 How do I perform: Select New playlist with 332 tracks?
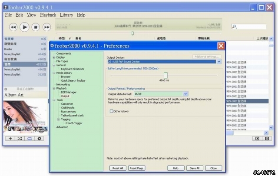coord(25,74)
